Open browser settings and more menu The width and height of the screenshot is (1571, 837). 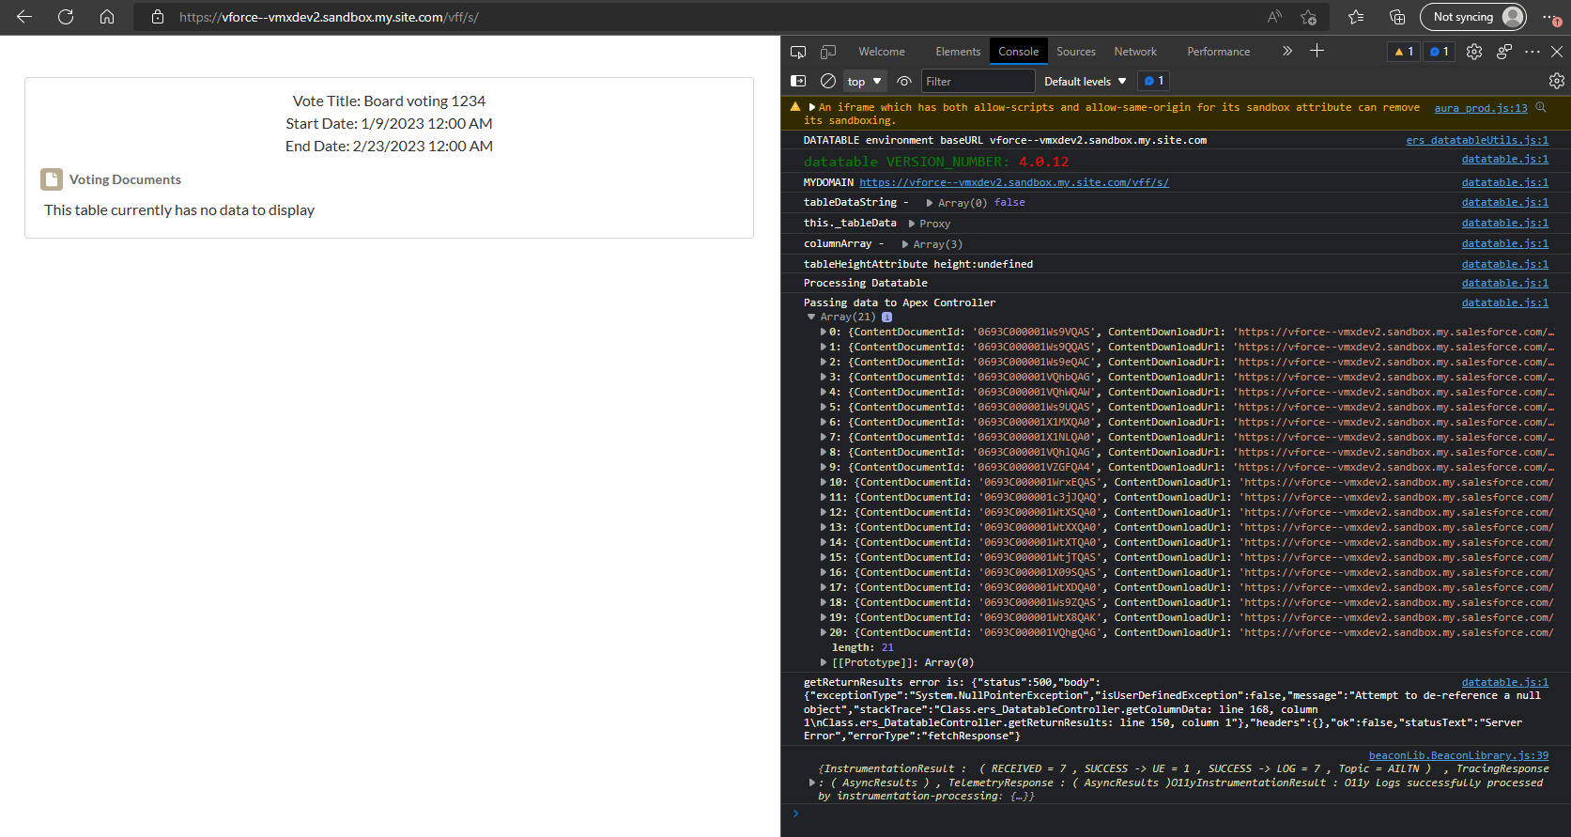tap(1551, 17)
